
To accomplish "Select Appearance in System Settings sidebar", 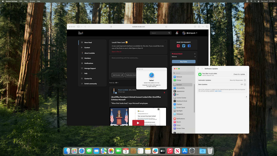I will [x=183, y=91].
